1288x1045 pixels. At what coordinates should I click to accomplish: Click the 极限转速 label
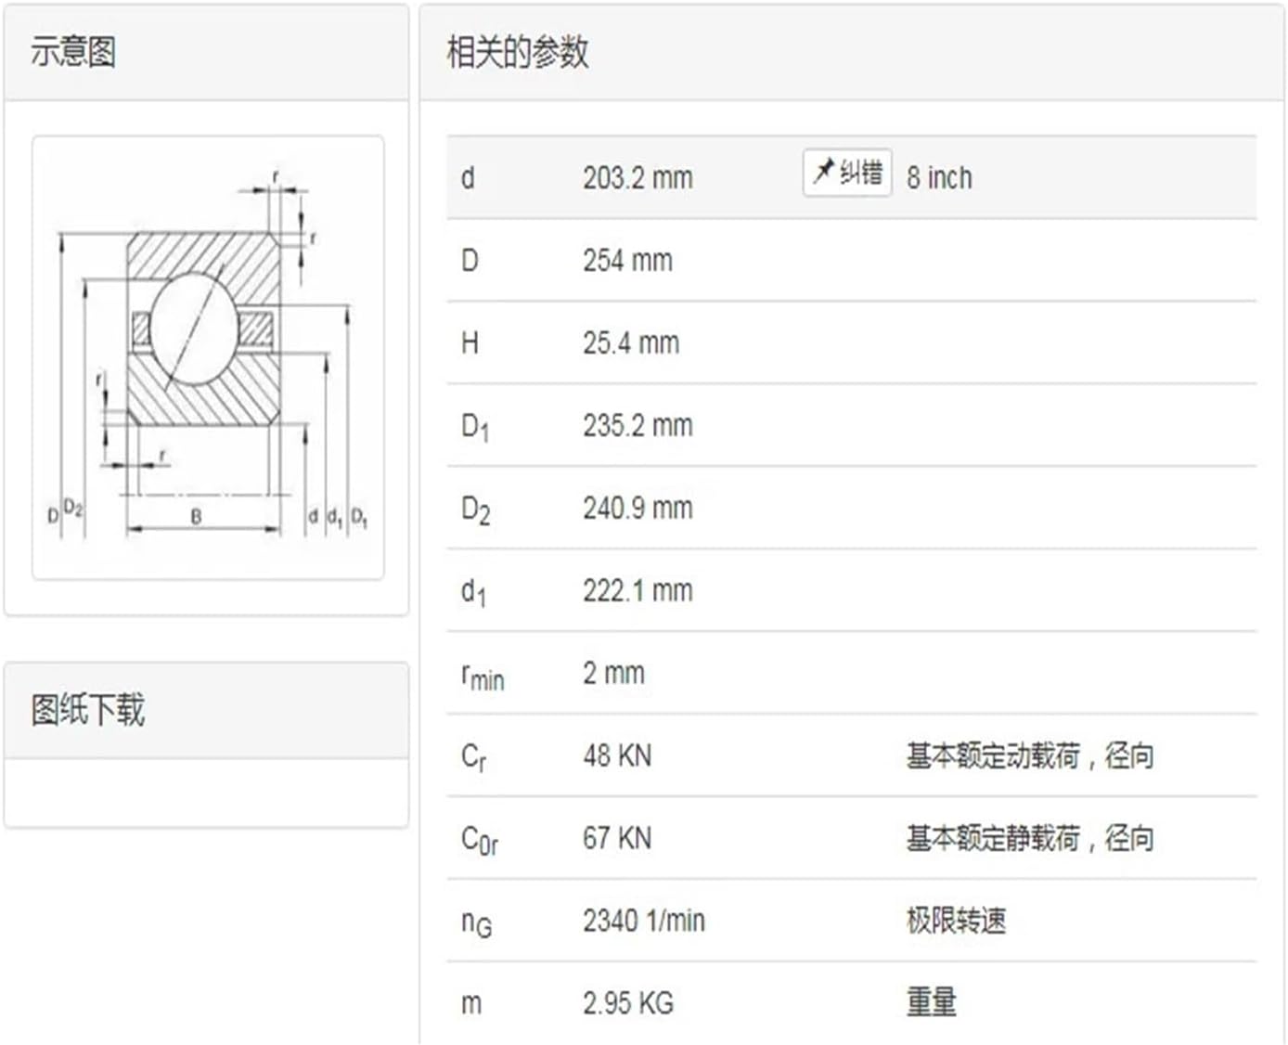[956, 921]
